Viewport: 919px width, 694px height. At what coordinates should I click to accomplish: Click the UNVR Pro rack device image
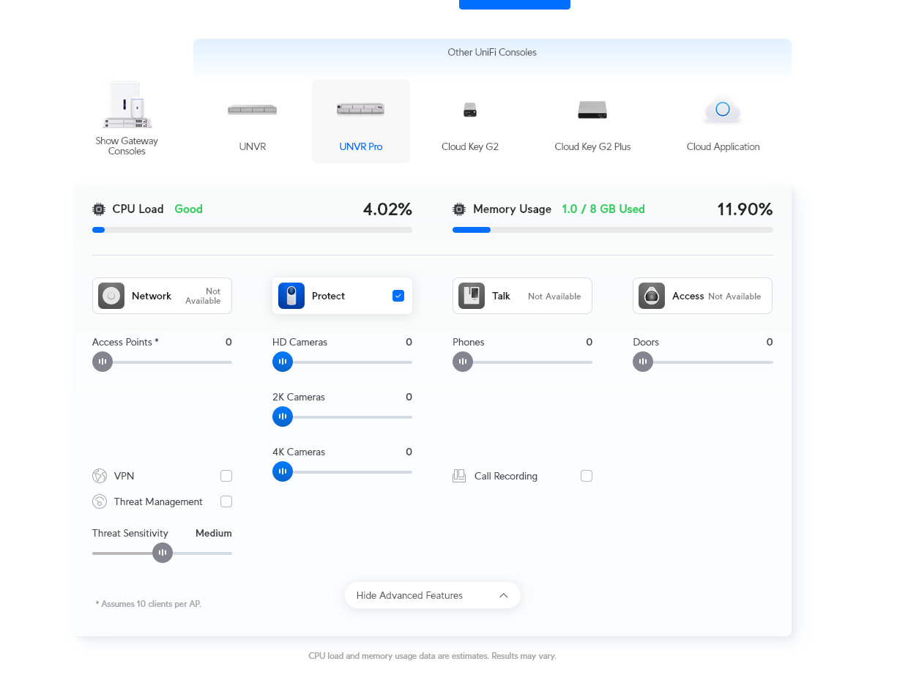coord(361,109)
